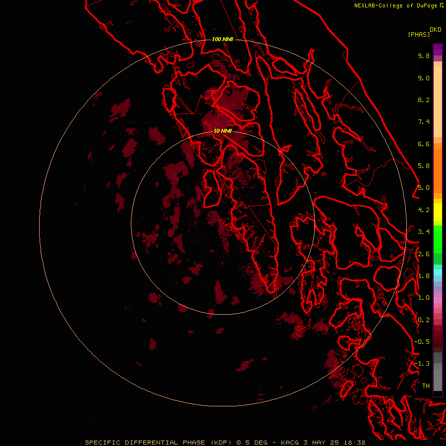Screen dimensions: 446x446
Task: Click the [PHAS] units label
Action: [419, 34]
